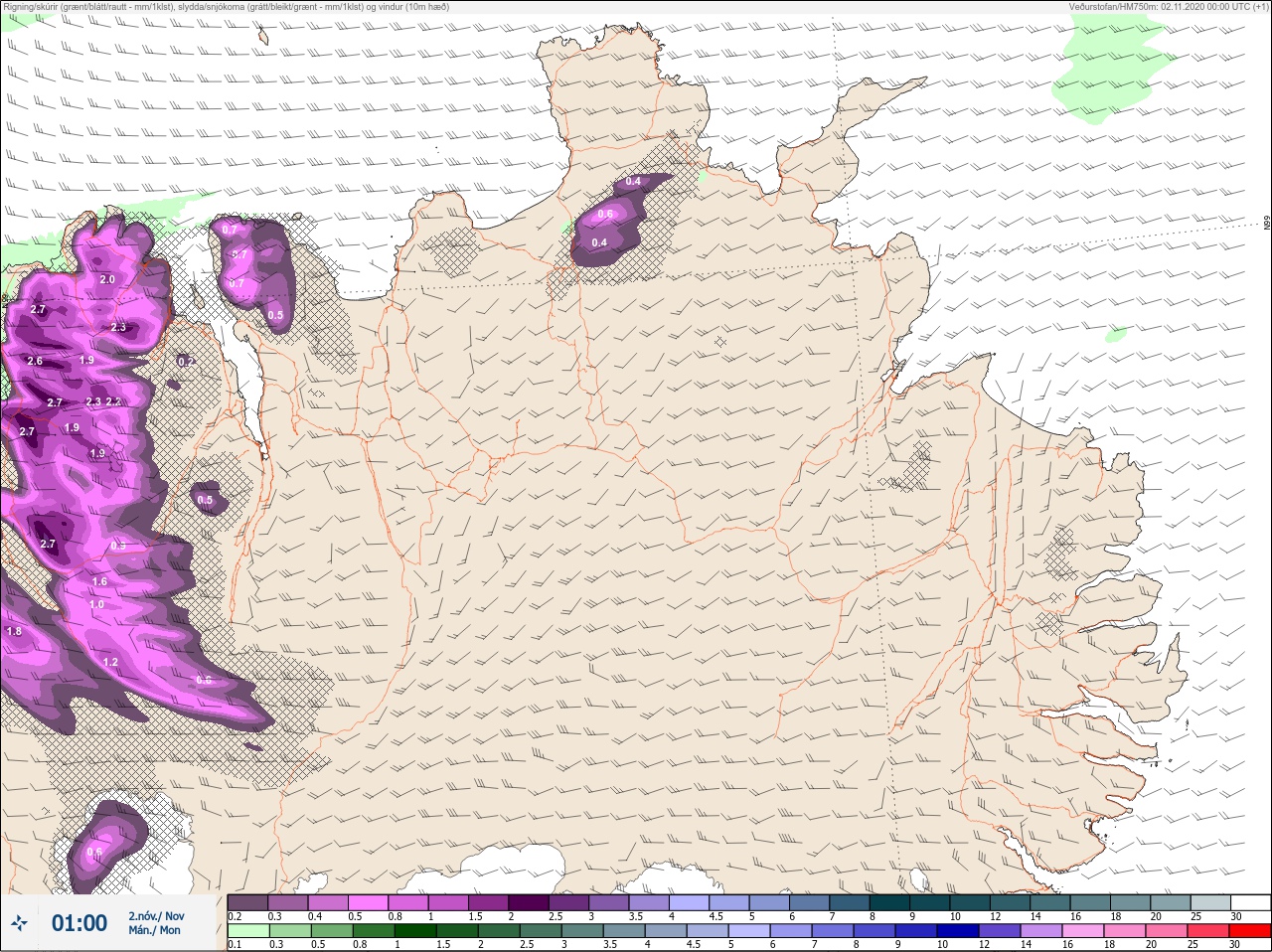The height and width of the screenshot is (952, 1272).
Task: Pick the white top-row swatch above 30
Action: click(1250, 902)
